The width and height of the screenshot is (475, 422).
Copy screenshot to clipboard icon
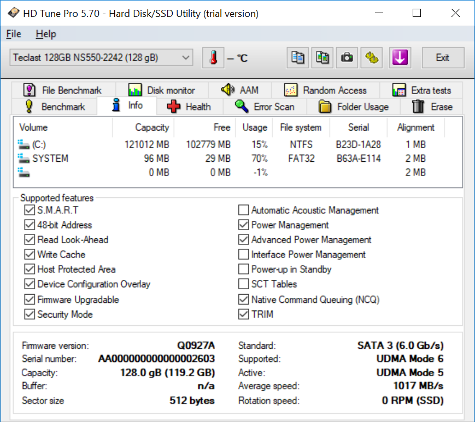(322, 57)
